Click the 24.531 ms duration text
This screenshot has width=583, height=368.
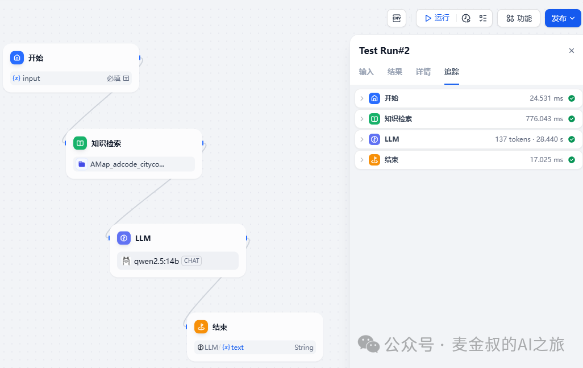(546, 98)
